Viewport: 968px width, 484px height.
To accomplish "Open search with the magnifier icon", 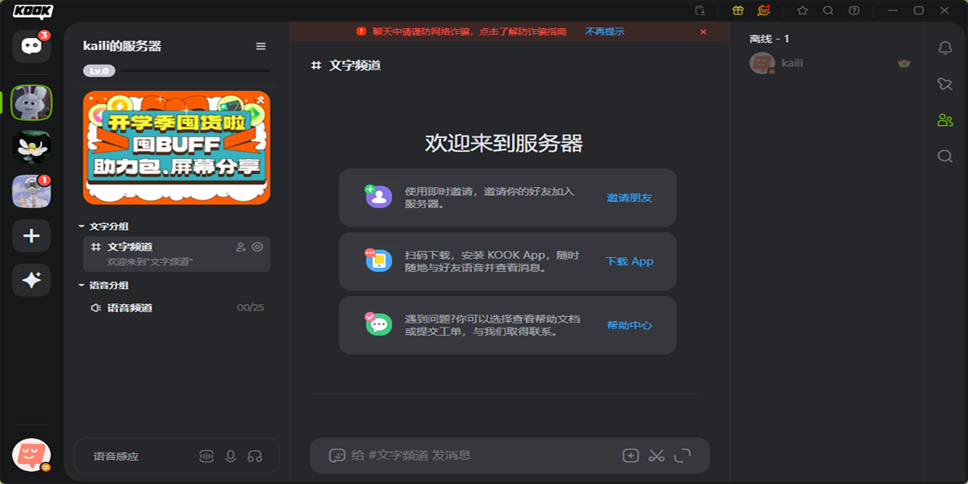I will (x=828, y=10).
